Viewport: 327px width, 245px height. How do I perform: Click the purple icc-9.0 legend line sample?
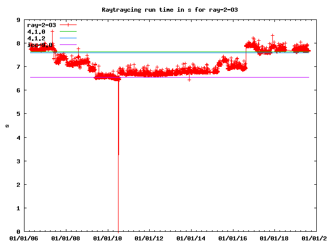pos(68,45)
